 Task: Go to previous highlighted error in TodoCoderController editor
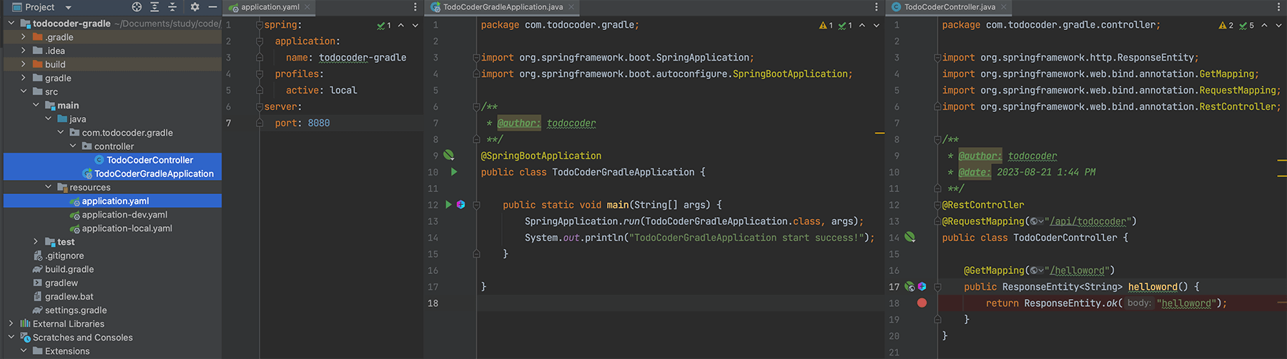pos(1264,26)
